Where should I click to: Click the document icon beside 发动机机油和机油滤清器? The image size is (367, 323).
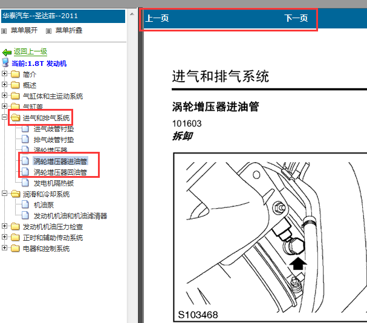25,215
